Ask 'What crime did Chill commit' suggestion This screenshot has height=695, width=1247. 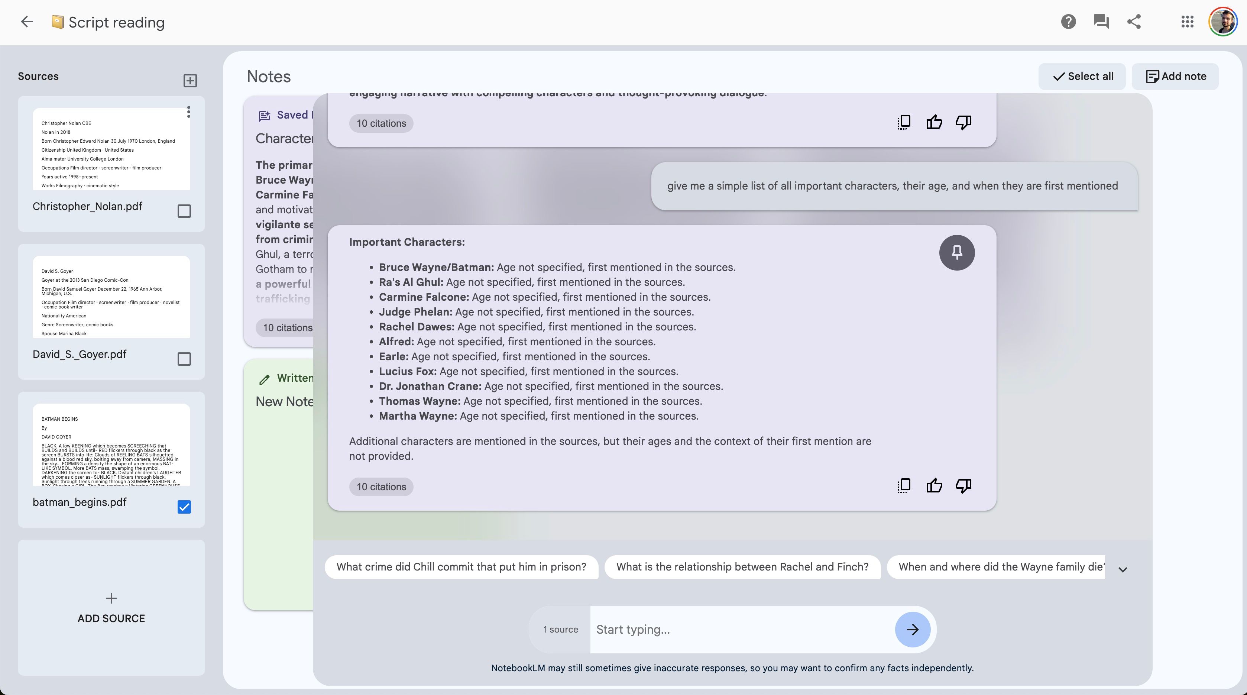(461, 567)
